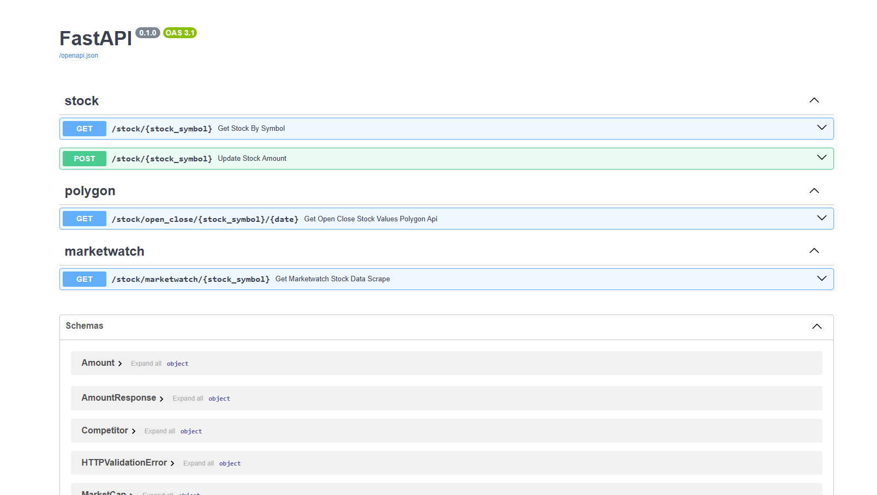Click the object type label next to Competitor
Image resolution: width=877 pixels, height=495 pixels.
point(191,431)
